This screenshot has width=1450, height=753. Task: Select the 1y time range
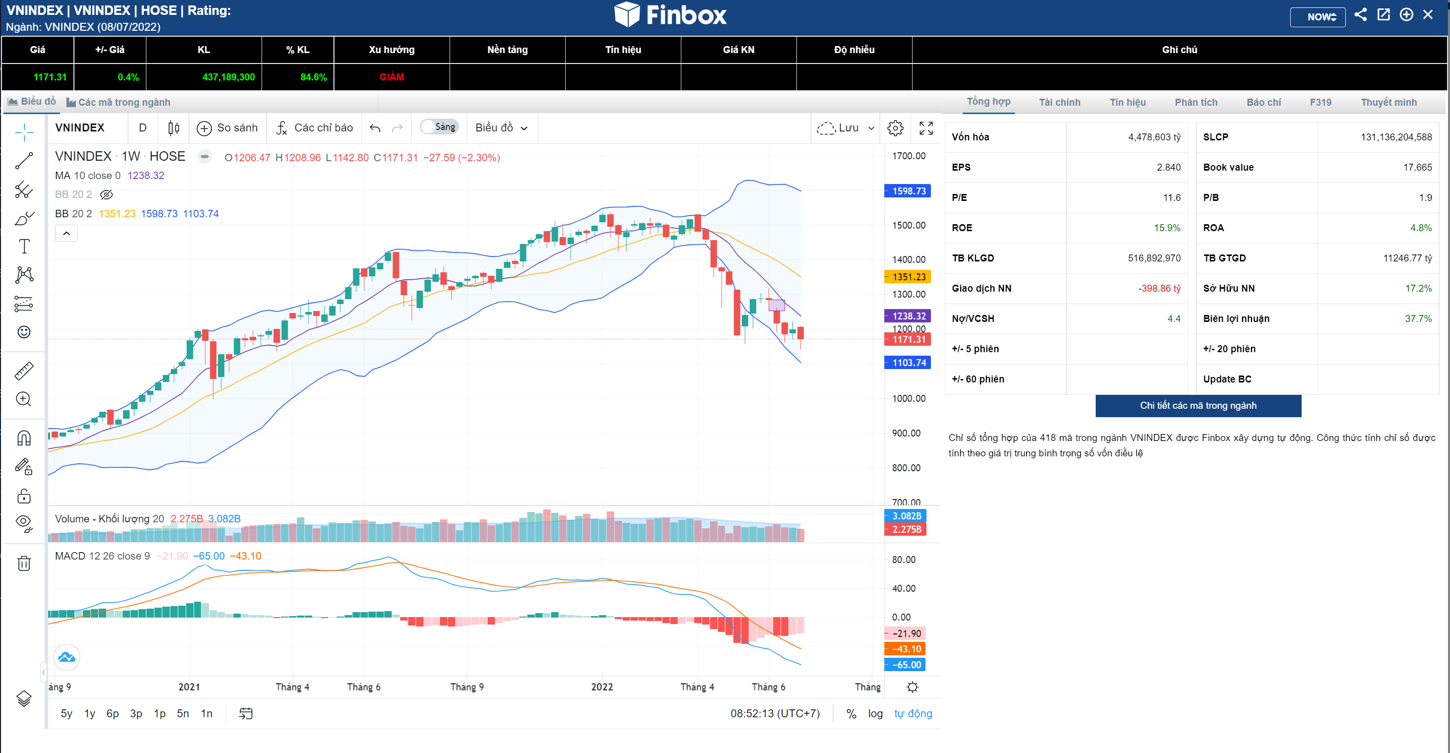[x=89, y=714]
